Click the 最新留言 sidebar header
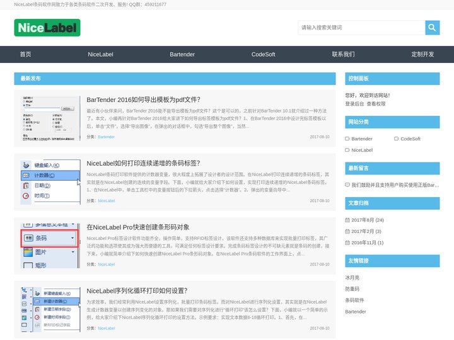Viewport: 454px width, 340px height. [x=392, y=168]
